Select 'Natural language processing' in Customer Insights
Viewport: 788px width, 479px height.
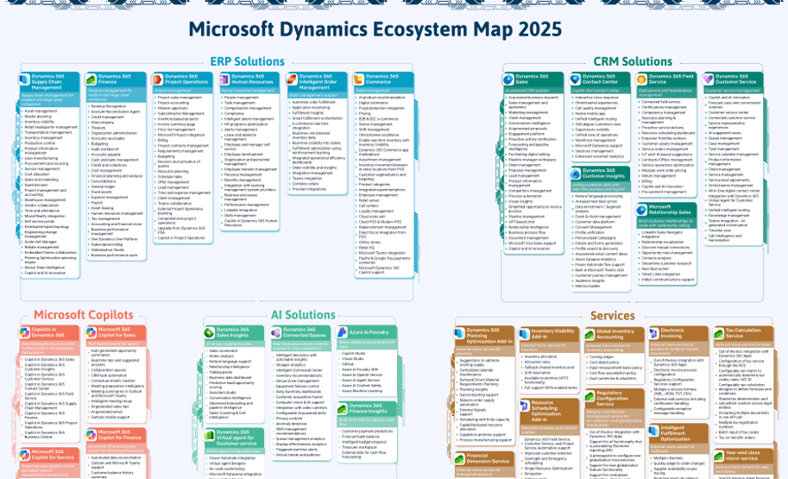tap(598, 196)
